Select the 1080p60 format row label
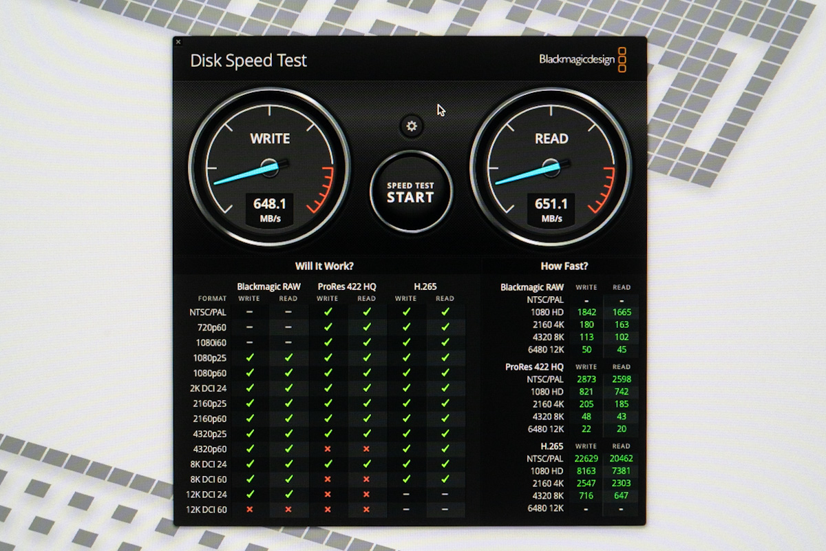This screenshot has height=551, width=826. [x=210, y=373]
